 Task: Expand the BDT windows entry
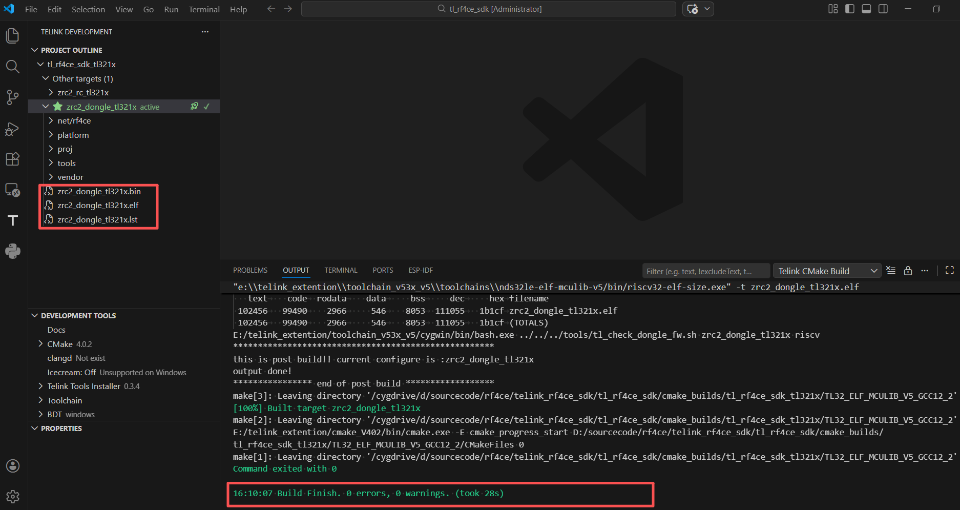click(x=40, y=415)
